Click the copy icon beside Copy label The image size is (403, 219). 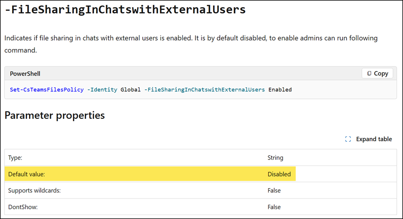pos(369,73)
